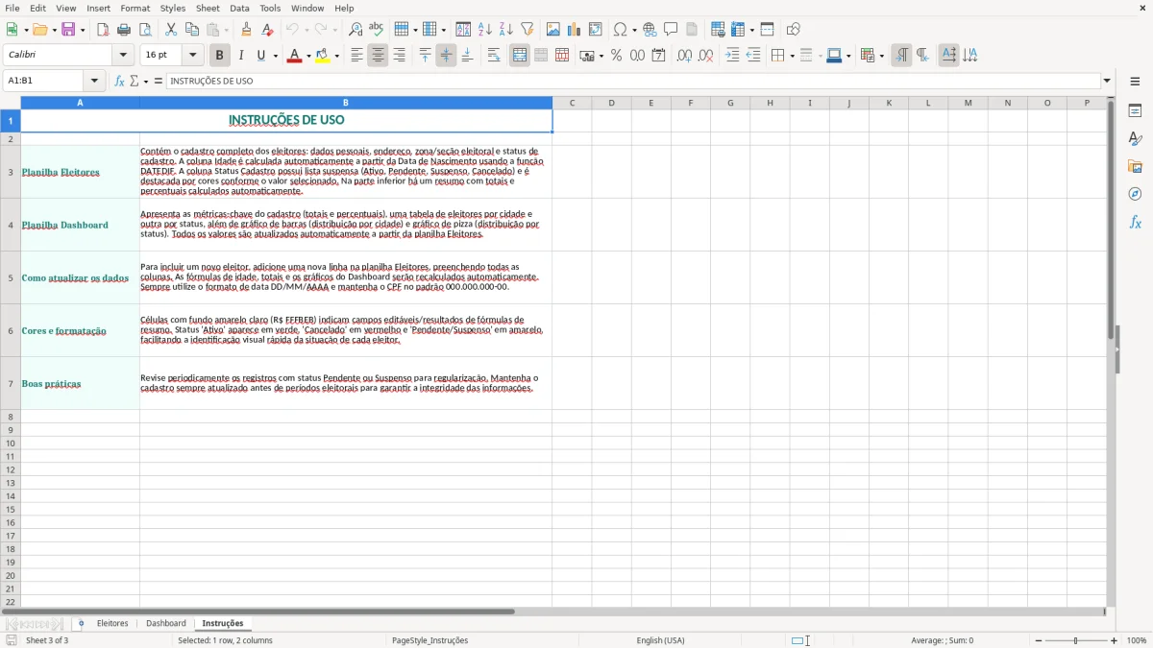Click the Instruções sheet tab
1153x648 pixels.
click(x=223, y=623)
